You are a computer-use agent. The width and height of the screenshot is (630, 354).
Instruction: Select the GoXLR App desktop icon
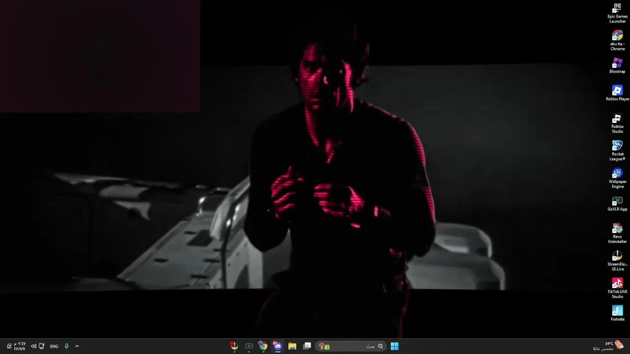617,204
